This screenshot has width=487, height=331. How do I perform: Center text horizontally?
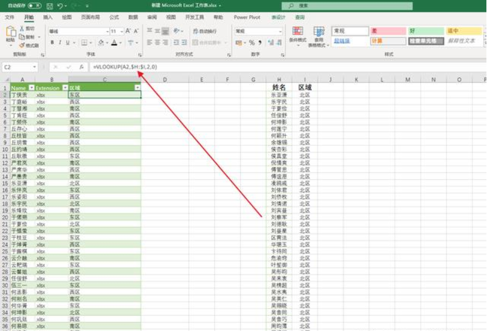coord(157,43)
